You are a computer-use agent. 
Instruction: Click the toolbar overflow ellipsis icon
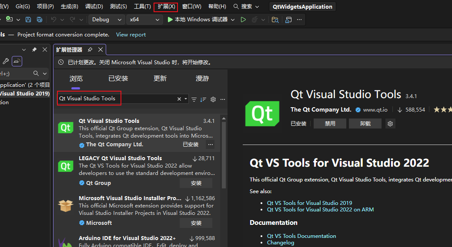(299, 20)
